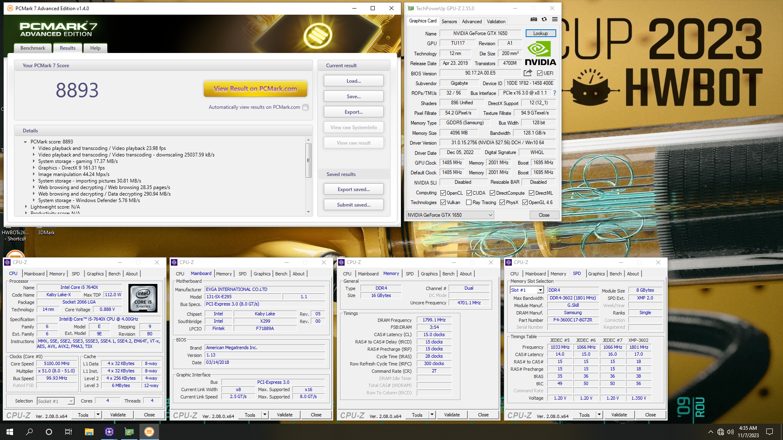Image resolution: width=783 pixels, height=440 pixels.
Task: Expand Lightweight score N/A node
Action: pyautogui.click(x=26, y=207)
